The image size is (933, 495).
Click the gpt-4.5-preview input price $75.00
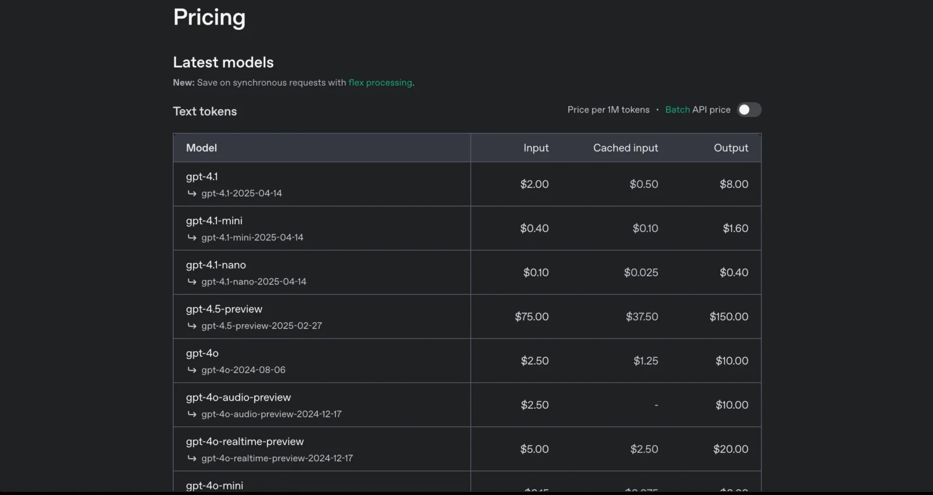[532, 317]
